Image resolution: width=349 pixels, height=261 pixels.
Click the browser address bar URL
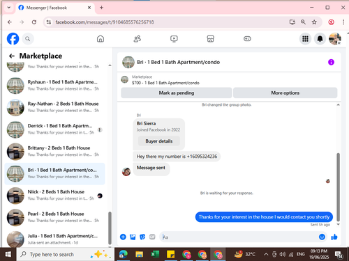tap(105, 22)
